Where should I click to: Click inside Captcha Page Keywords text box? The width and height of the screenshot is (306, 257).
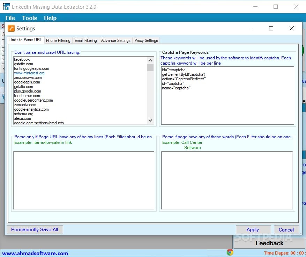pyautogui.click(x=227, y=95)
